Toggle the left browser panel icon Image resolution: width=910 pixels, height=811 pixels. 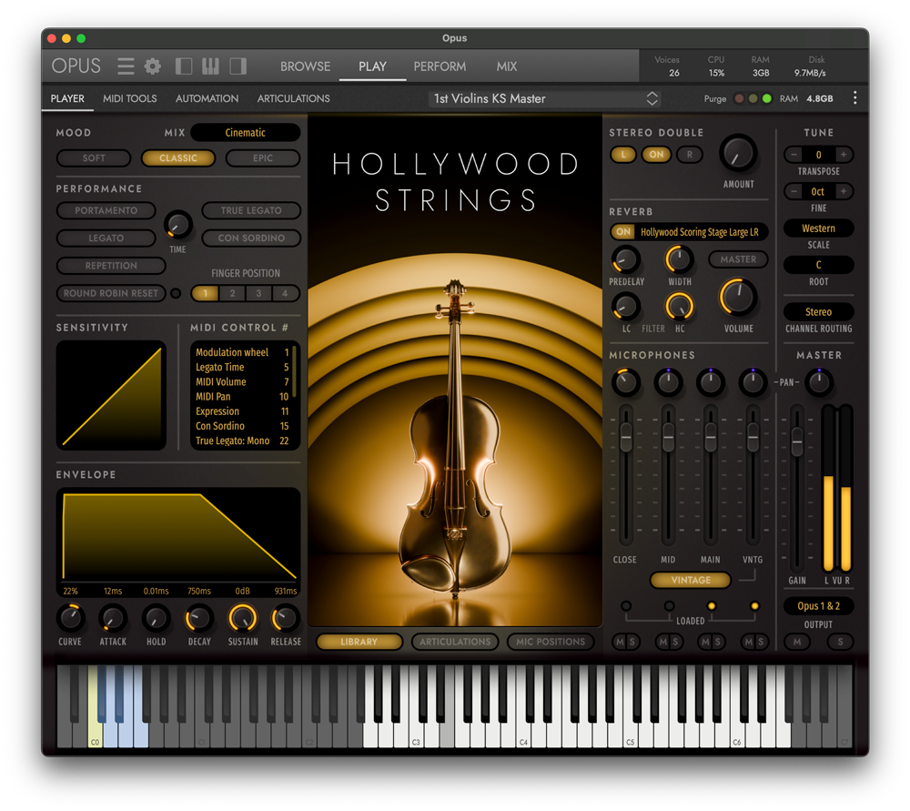click(x=183, y=66)
